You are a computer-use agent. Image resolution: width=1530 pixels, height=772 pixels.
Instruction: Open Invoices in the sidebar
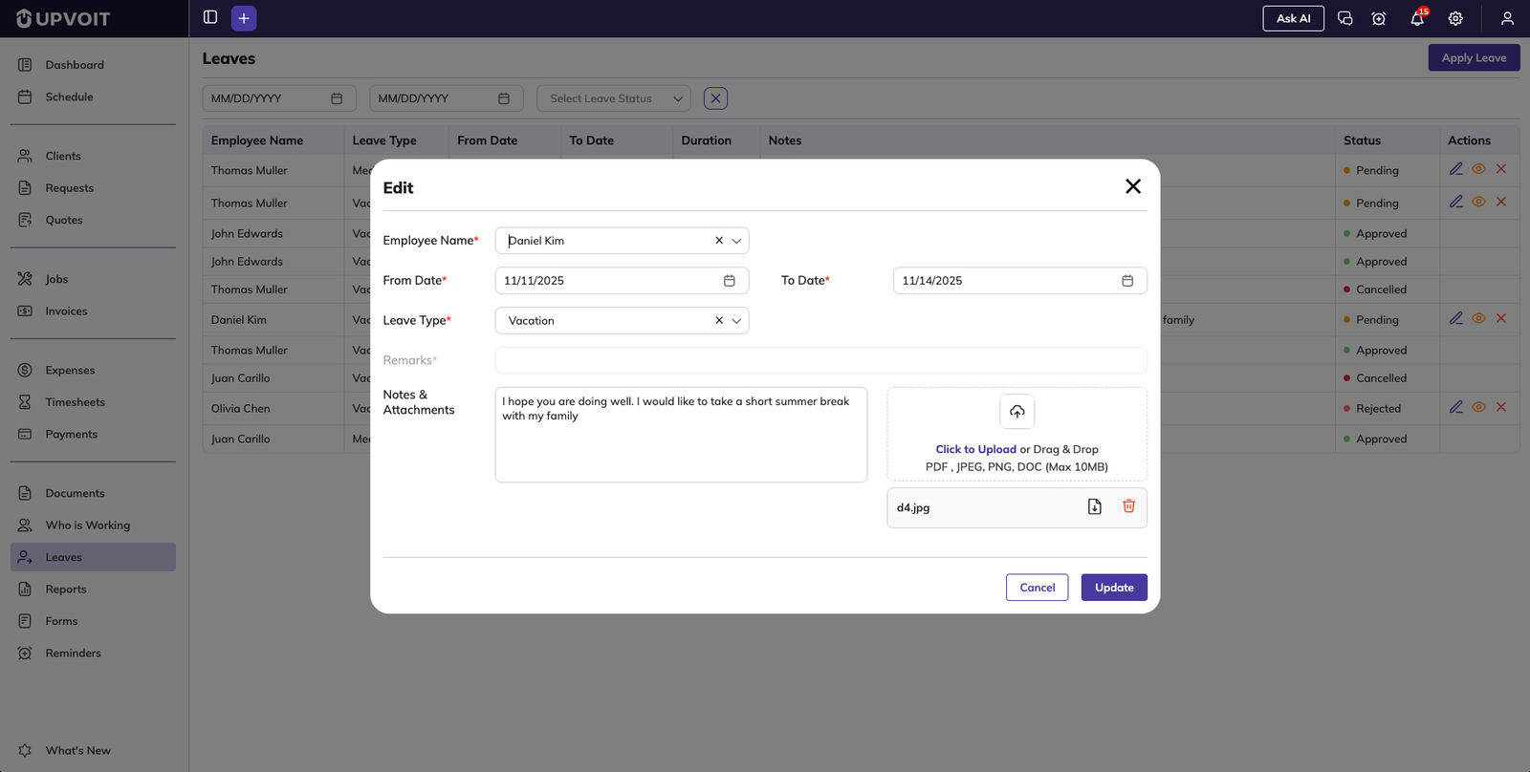[x=93, y=311]
